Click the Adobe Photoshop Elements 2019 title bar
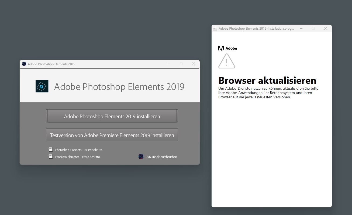Image resolution: width=352 pixels, height=215 pixels. 108,64
